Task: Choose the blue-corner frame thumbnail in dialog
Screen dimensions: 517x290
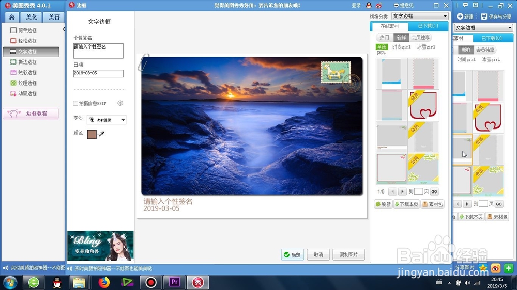Action: [391, 73]
